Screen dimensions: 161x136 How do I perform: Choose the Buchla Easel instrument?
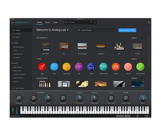(82, 46)
